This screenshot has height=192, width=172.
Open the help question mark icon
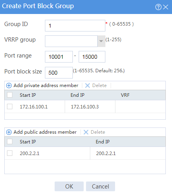tap(158, 7)
